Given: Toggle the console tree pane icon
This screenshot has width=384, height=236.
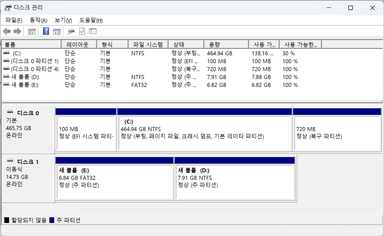Looking at the screenshot, I should (x=32, y=31).
